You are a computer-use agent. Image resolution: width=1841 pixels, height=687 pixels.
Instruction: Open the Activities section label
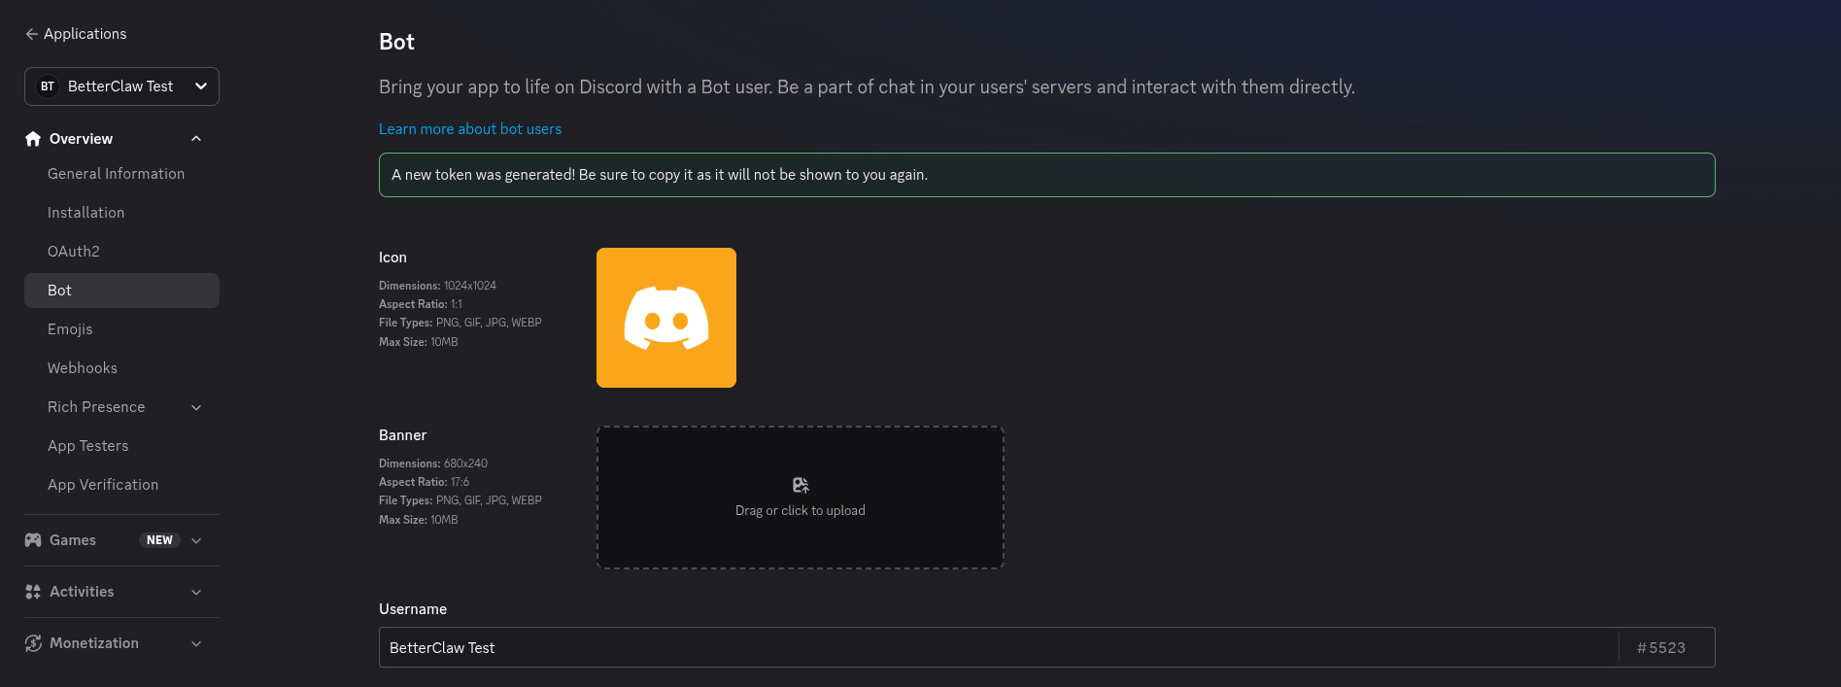coord(82,592)
